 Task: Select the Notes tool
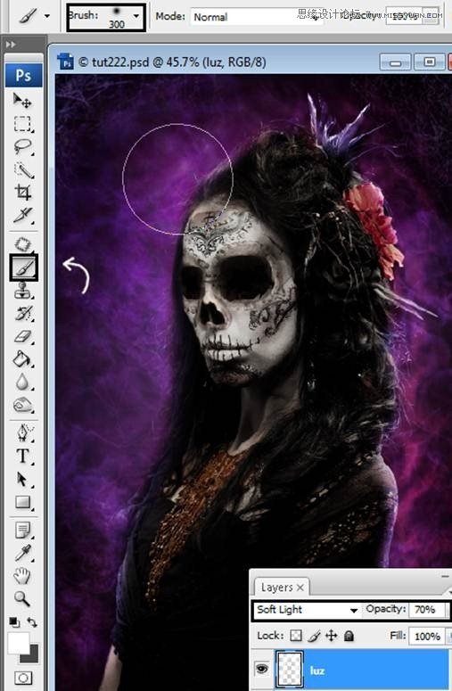click(x=22, y=531)
